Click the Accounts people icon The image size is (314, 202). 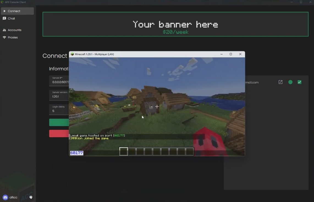(4, 30)
